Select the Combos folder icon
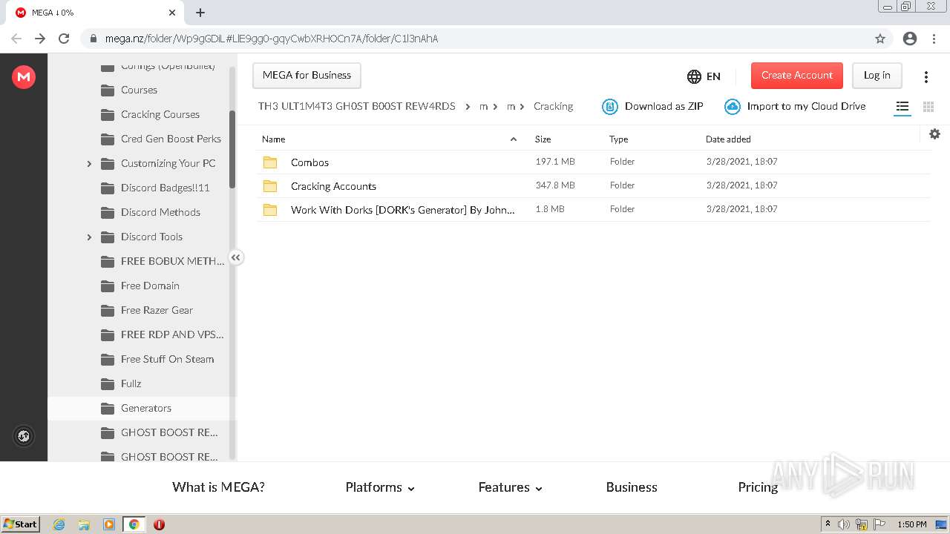This screenshot has height=534, width=950. 270,162
